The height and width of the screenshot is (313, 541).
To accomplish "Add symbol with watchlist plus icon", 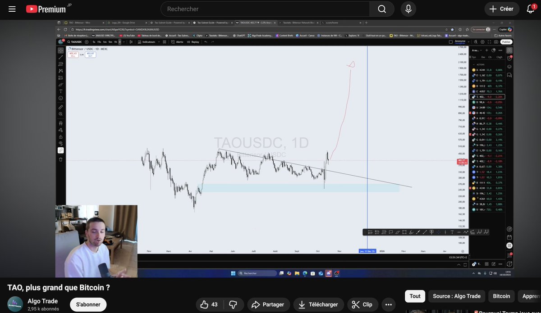I will (x=486, y=50).
